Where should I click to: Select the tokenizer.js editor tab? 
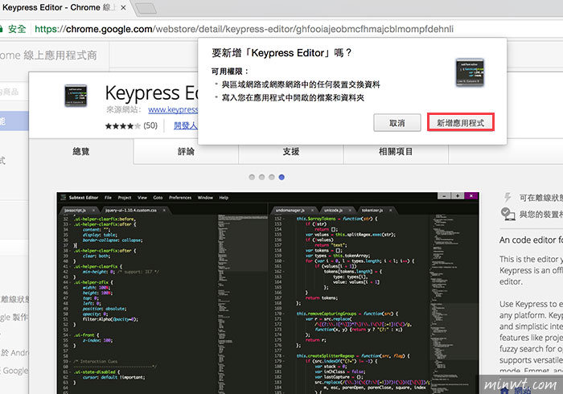pos(376,211)
